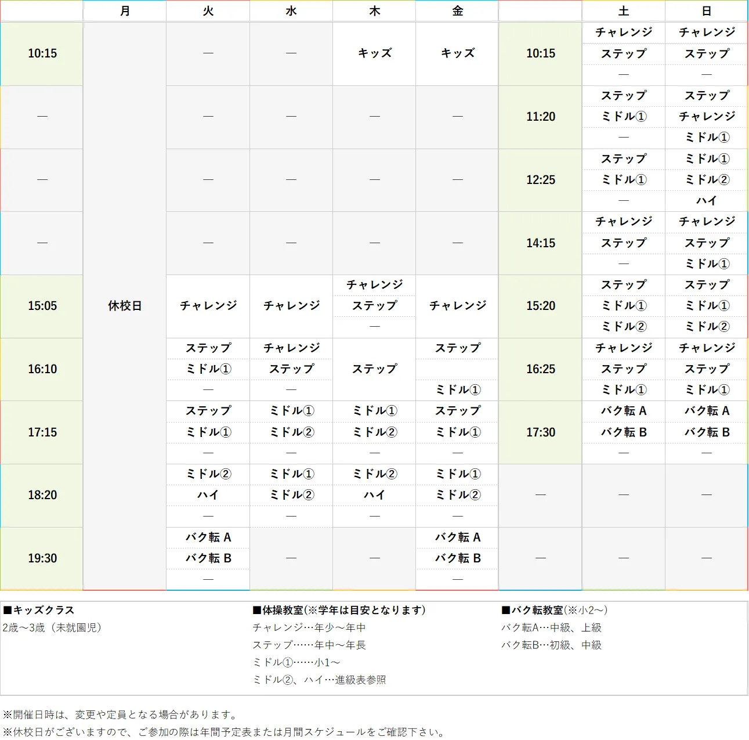This screenshot has height=740, width=749.
Task: Select ハイ on Thursday 18:20
Action: [374, 495]
